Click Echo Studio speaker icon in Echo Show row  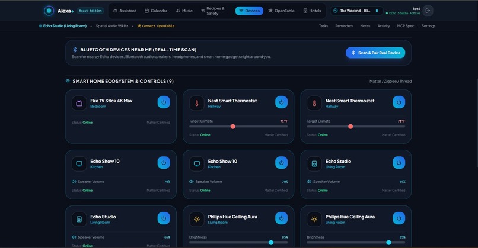(x=314, y=164)
